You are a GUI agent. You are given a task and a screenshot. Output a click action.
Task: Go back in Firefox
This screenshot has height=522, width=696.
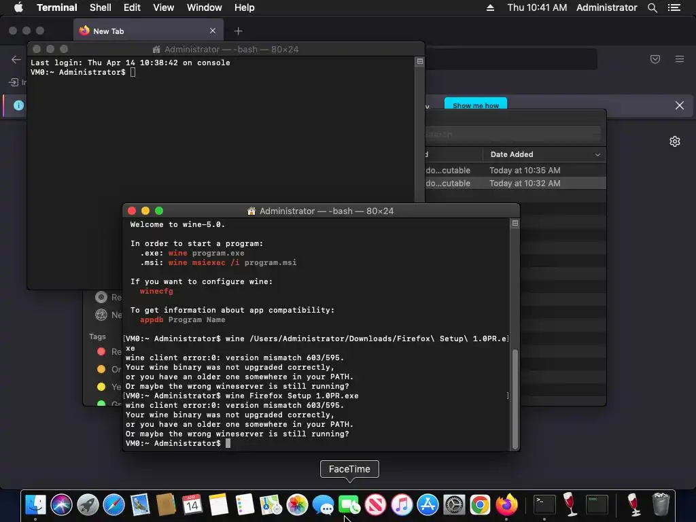pyautogui.click(x=16, y=60)
